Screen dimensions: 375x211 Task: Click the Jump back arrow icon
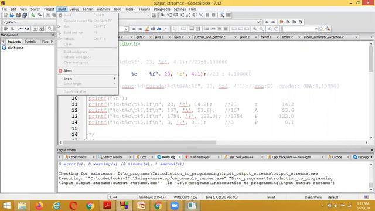[x=267, y=22]
